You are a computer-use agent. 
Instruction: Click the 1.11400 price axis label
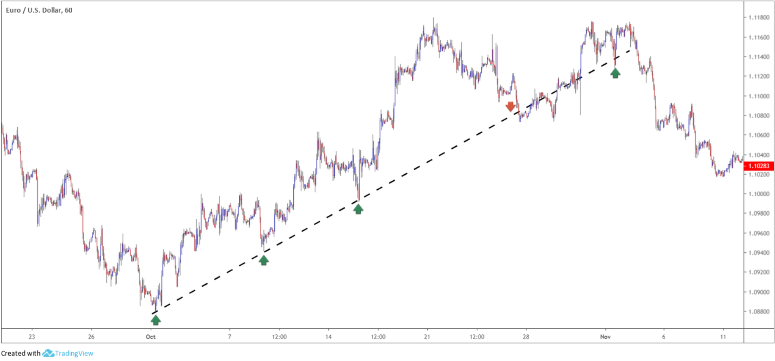point(759,57)
